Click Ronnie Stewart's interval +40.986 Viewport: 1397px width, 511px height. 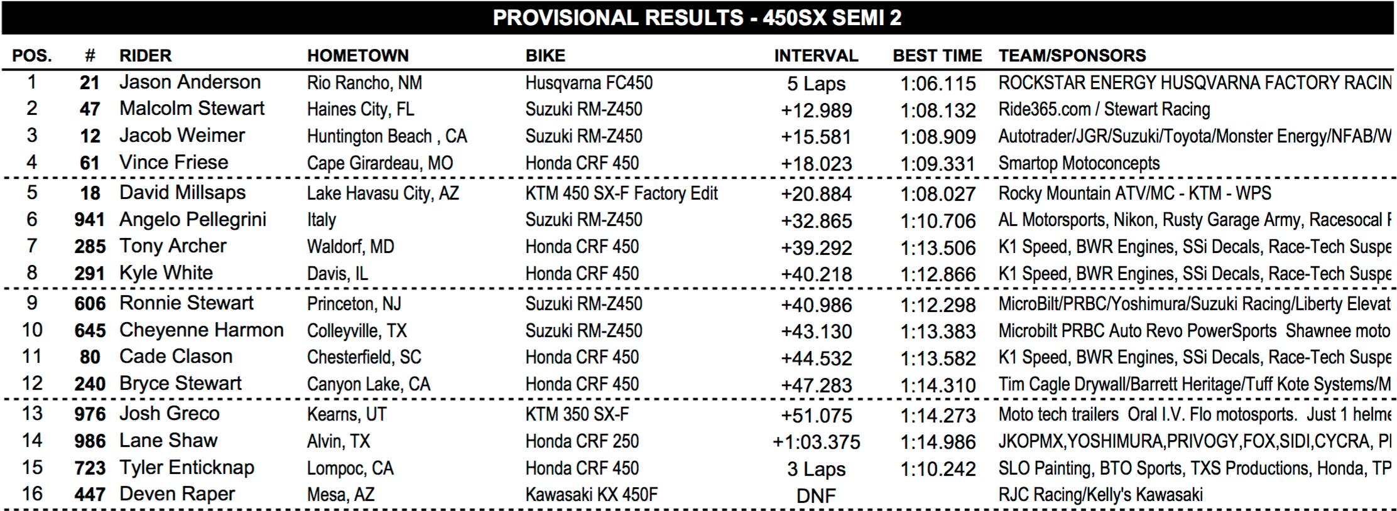816,305
